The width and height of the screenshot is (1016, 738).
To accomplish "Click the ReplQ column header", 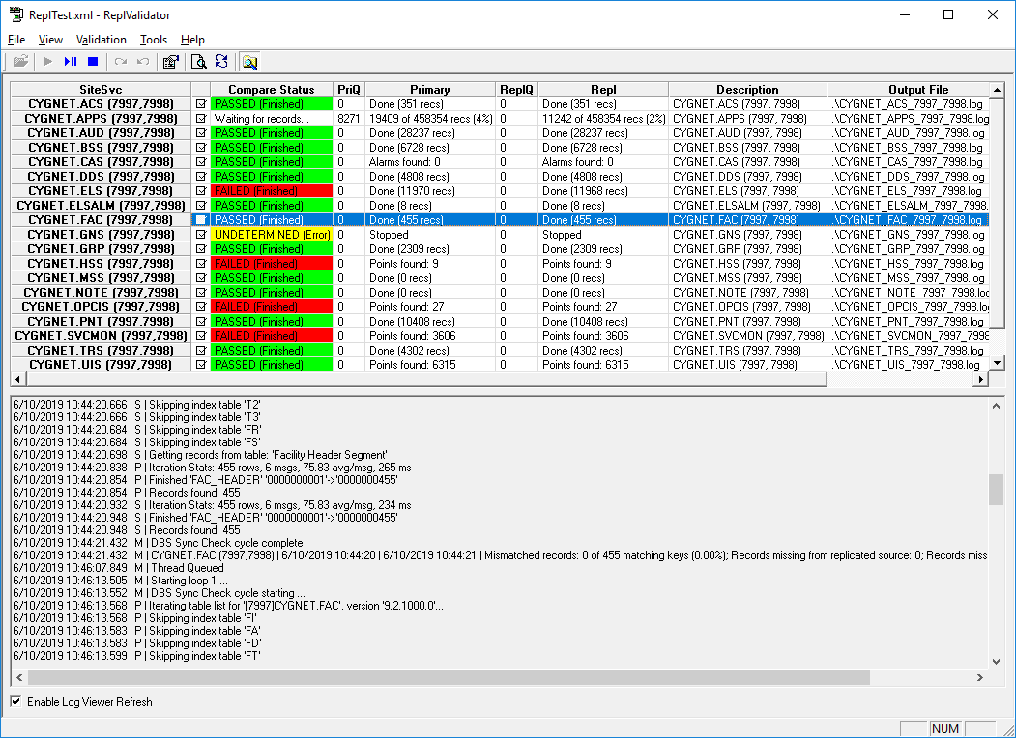I will 516,89.
